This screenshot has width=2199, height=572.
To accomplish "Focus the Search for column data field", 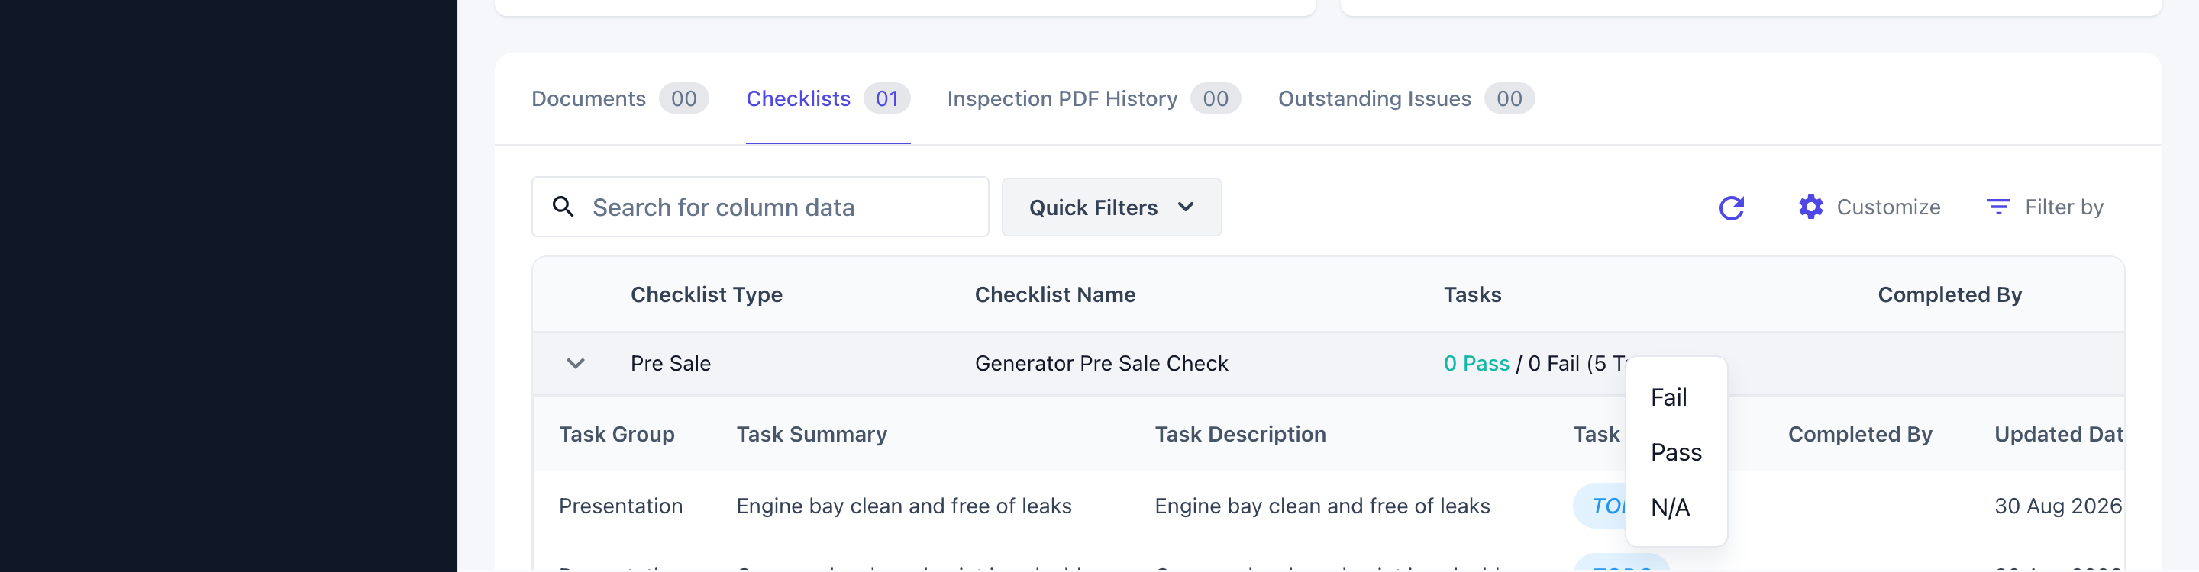I will (760, 207).
